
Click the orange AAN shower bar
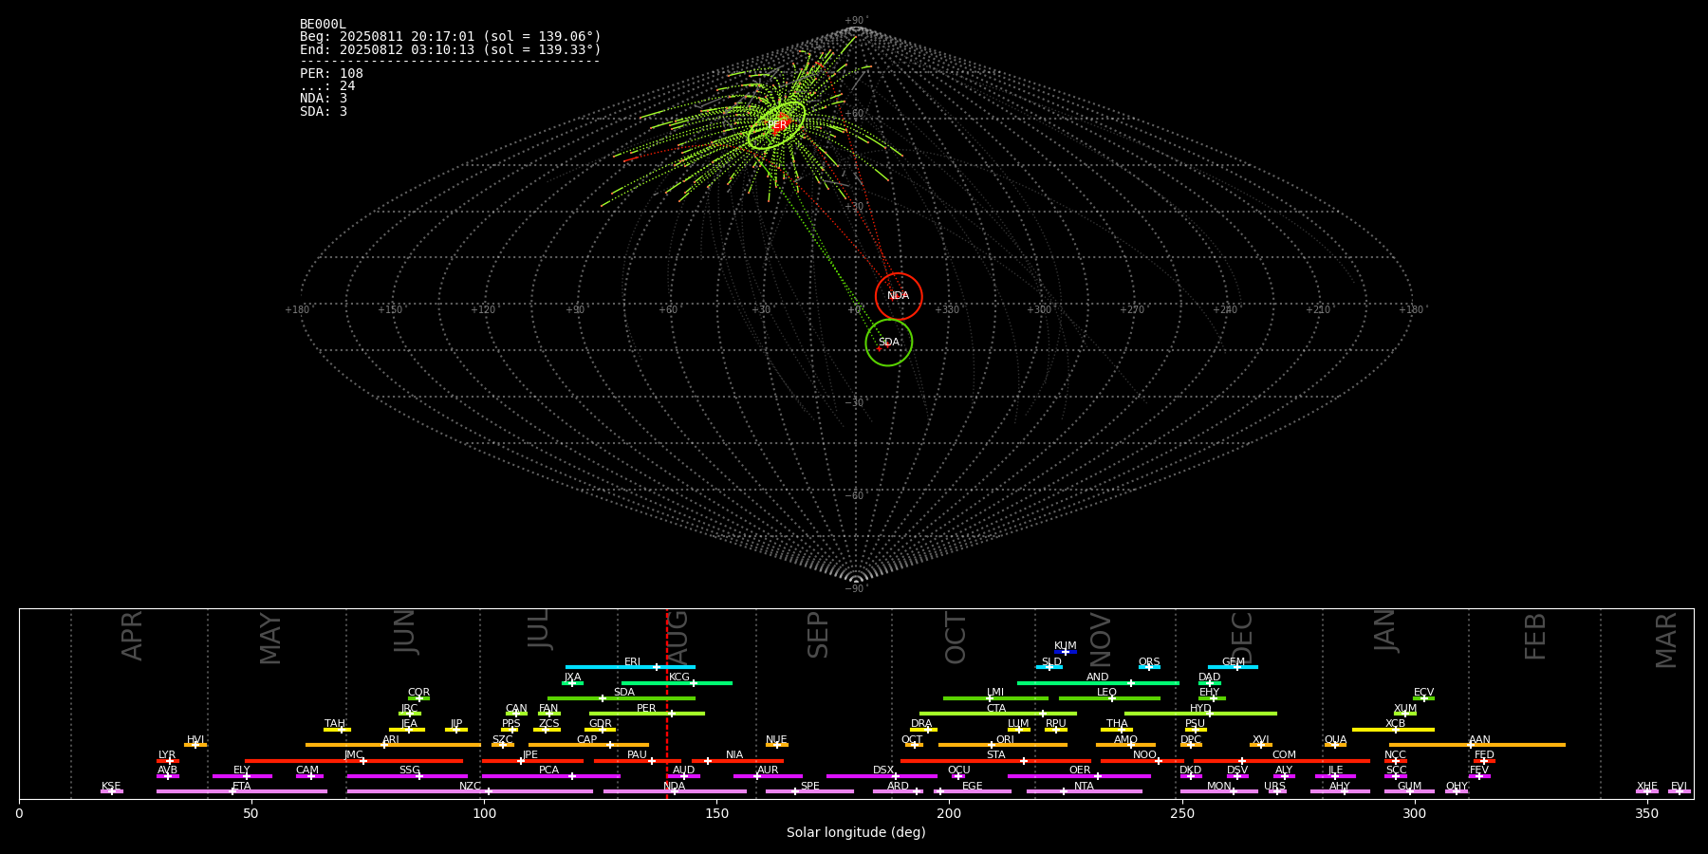[x=1477, y=745]
